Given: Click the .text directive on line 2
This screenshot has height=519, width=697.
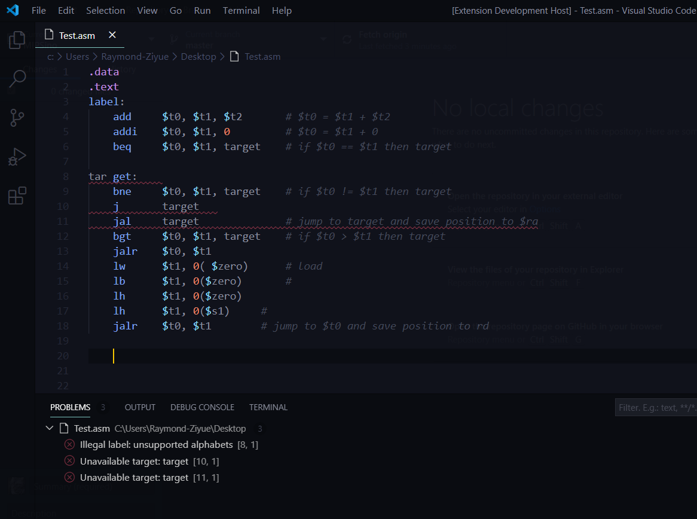Looking at the screenshot, I should click(x=104, y=87).
